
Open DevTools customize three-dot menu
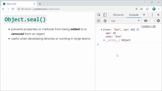(152, 15)
